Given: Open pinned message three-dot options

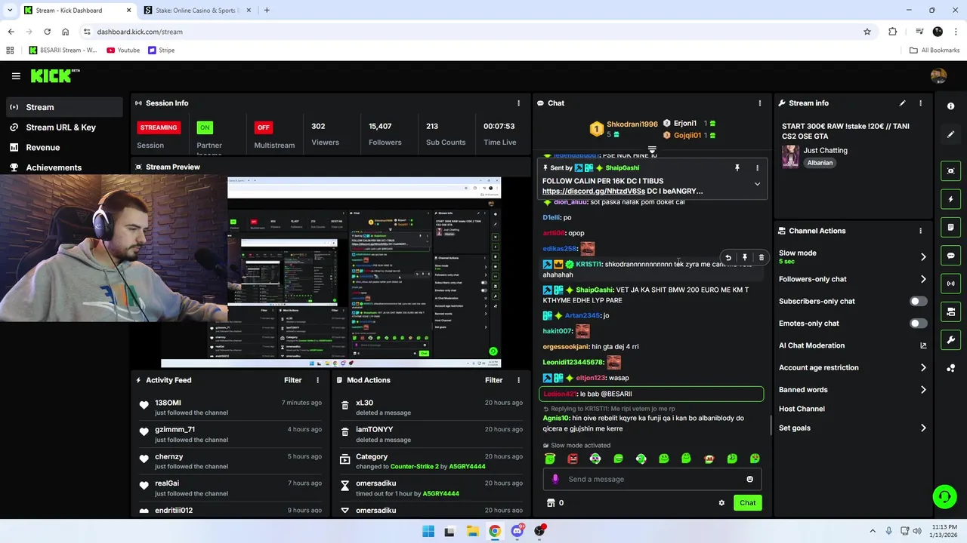Looking at the screenshot, I should coord(757,168).
